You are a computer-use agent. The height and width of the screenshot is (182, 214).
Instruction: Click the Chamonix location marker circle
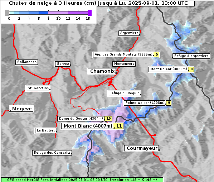pos(116,73)
